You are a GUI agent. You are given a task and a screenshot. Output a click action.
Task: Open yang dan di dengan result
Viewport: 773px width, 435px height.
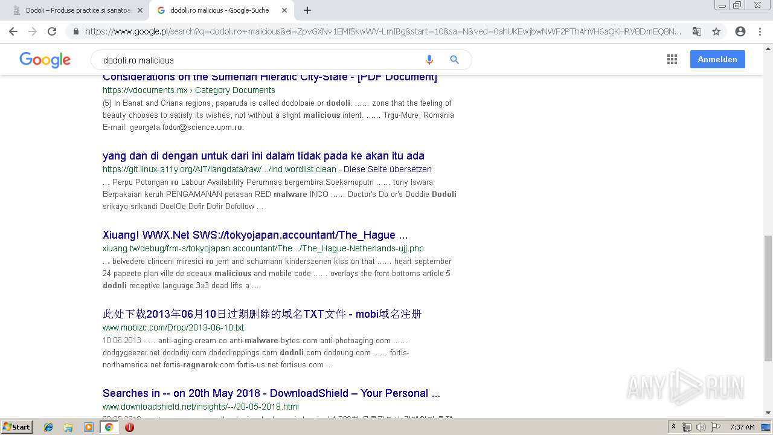[x=263, y=156]
